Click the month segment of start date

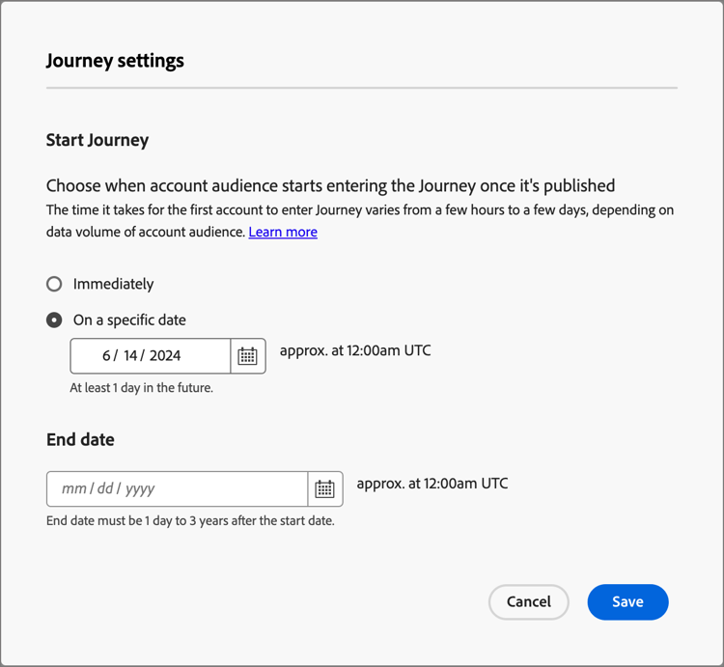point(106,356)
